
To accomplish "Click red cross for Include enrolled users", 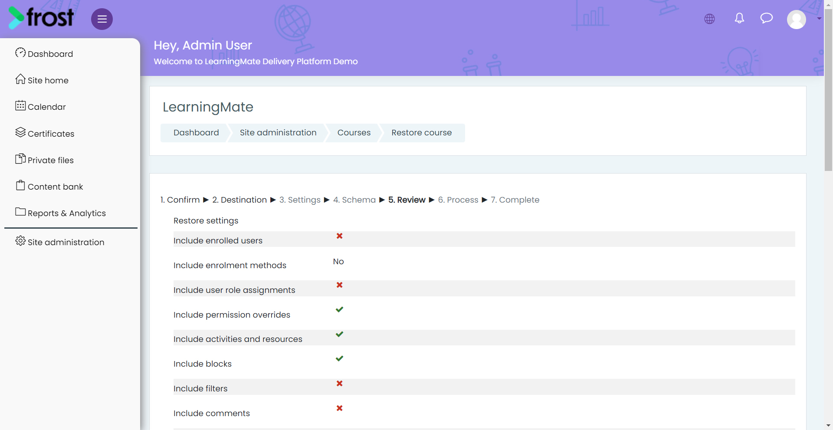I will (x=340, y=236).
